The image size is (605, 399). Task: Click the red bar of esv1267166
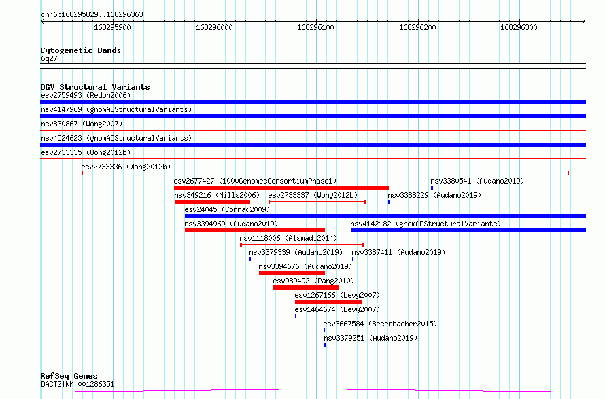coord(328,302)
